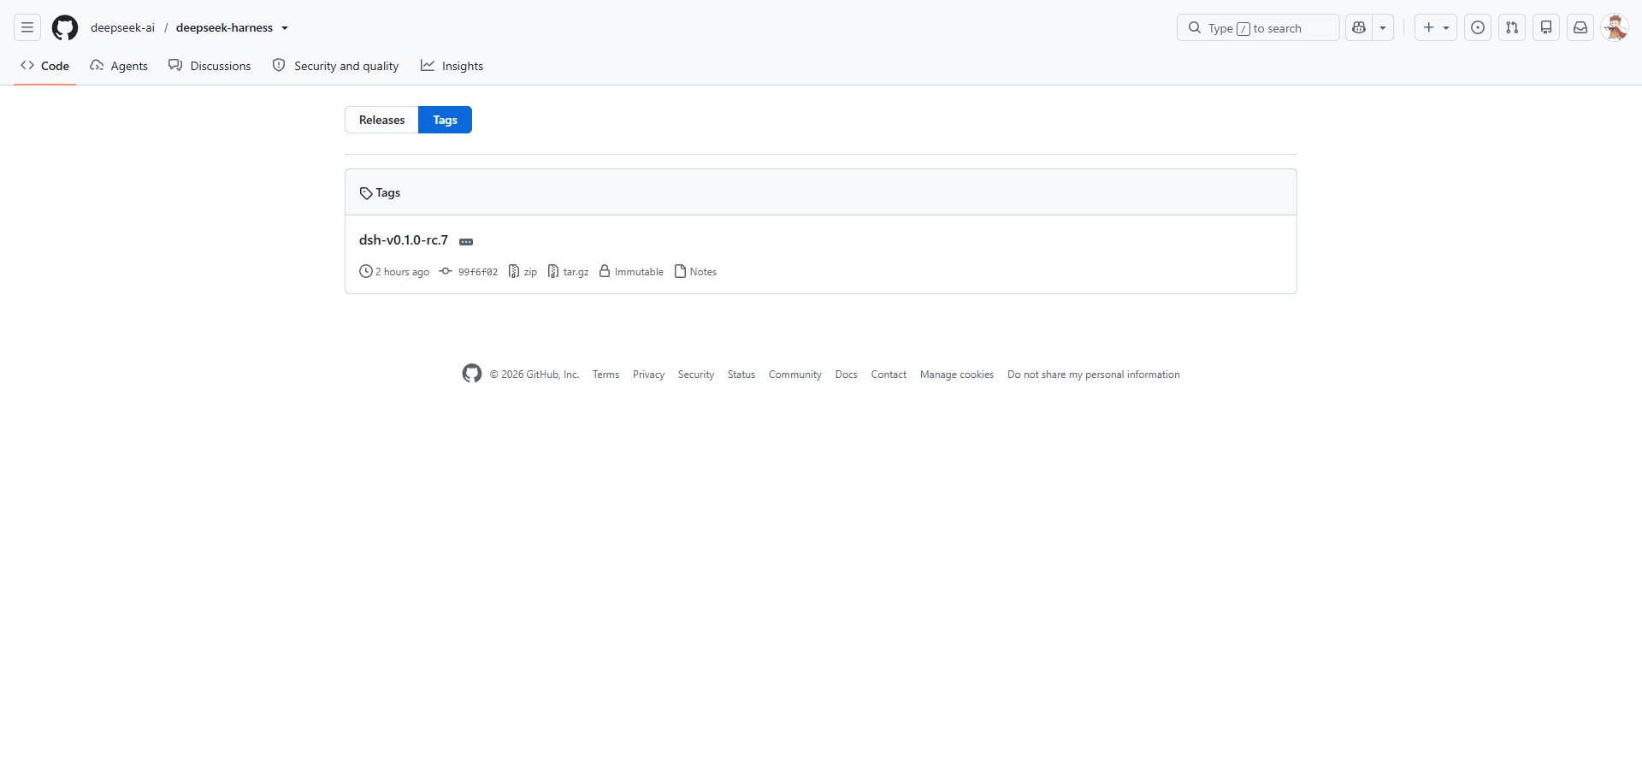Open commit 99f6f02
This screenshot has width=1642, height=779.
tap(469, 272)
